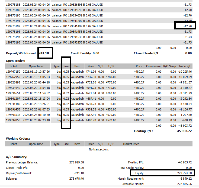Click 'RO 129891533 B 0.05 XAUUSD' description

(83, 37)
